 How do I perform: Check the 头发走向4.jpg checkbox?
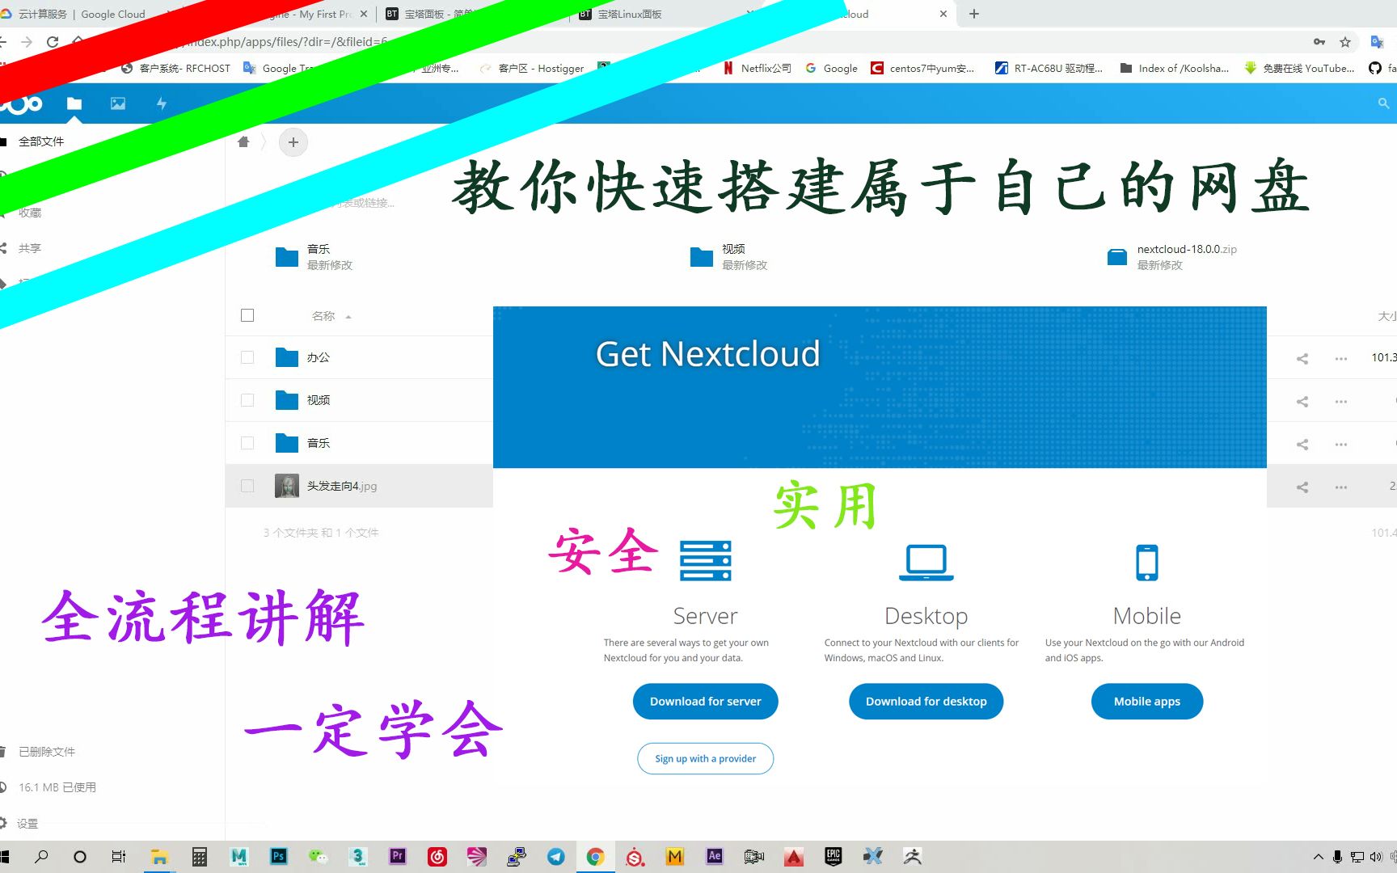pyautogui.click(x=247, y=486)
